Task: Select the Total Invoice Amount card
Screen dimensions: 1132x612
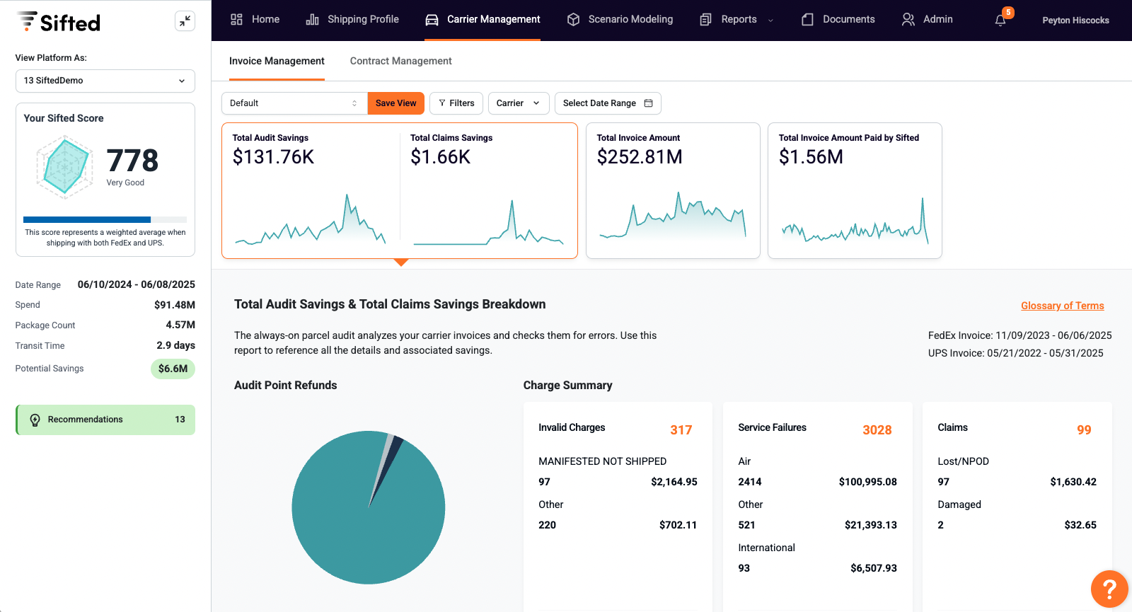Action: point(672,190)
